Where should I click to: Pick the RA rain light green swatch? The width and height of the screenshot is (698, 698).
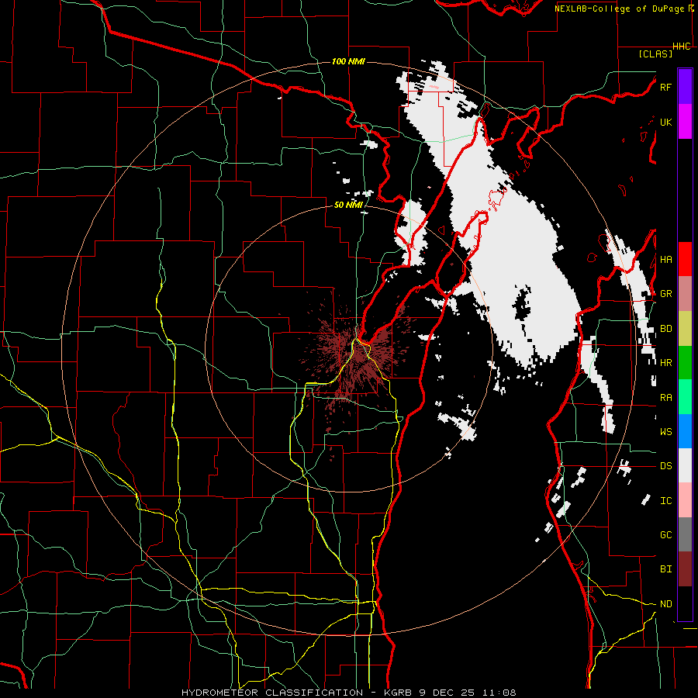pyautogui.click(x=685, y=397)
